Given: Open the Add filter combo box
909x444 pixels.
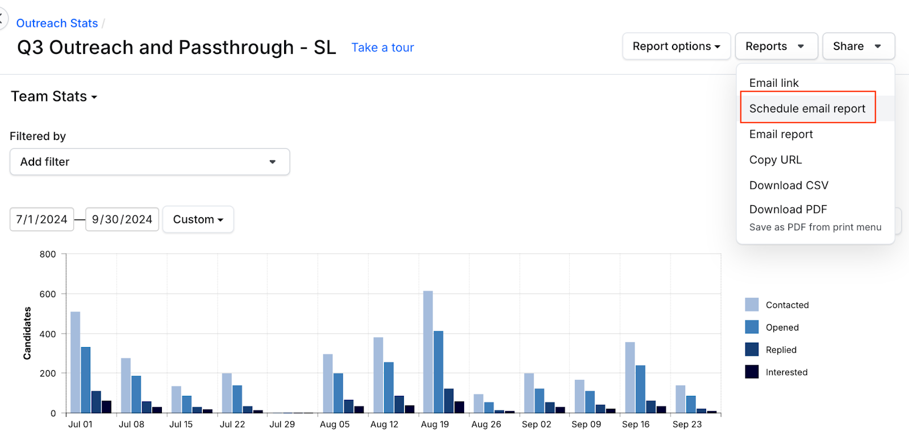Looking at the screenshot, I should click(x=149, y=162).
